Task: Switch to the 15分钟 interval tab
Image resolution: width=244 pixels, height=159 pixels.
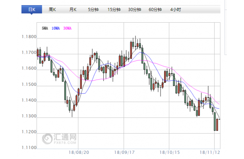Action: (114, 9)
